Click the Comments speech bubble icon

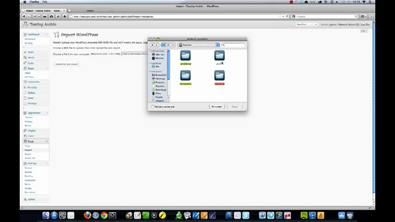tap(25, 82)
